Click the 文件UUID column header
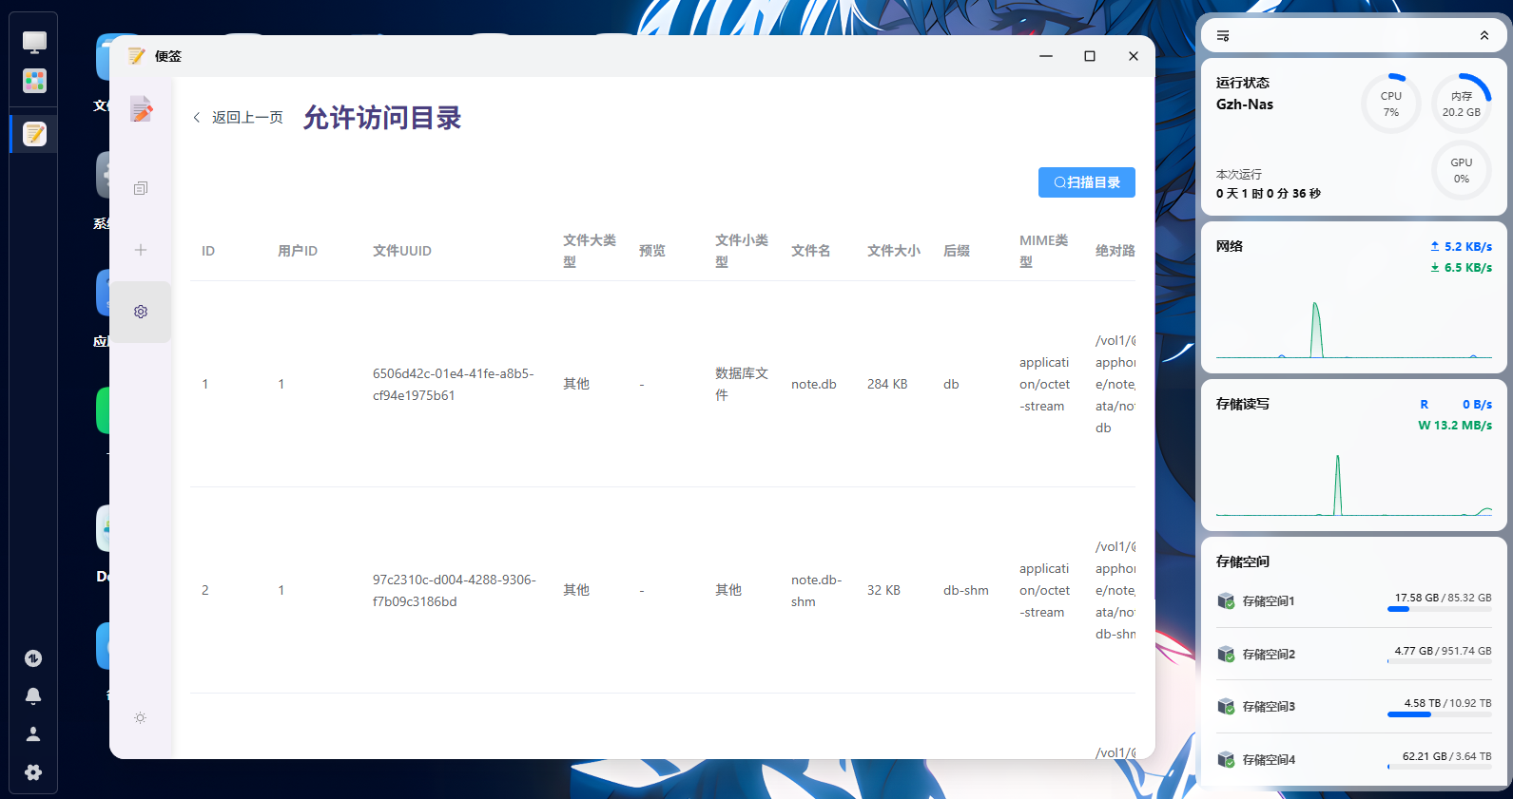This screenshot has width=1513, height=799. coord(402,251)
